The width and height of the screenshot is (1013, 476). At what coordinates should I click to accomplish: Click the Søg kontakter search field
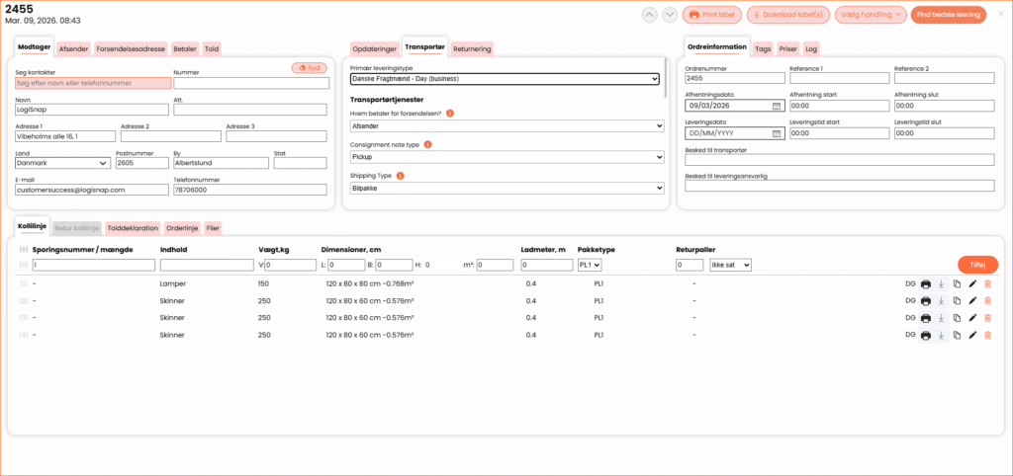coord(91,84)
